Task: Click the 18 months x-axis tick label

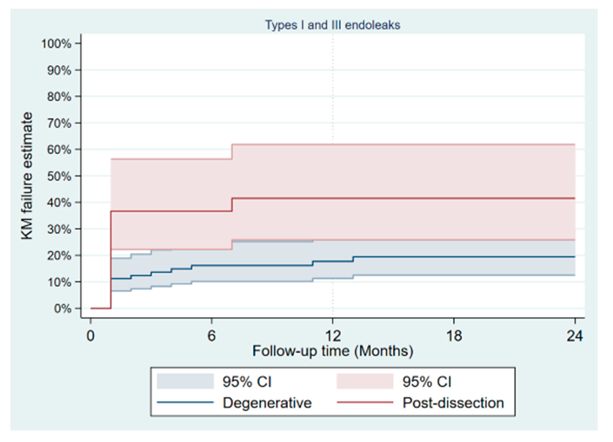Action: (454, 335)
